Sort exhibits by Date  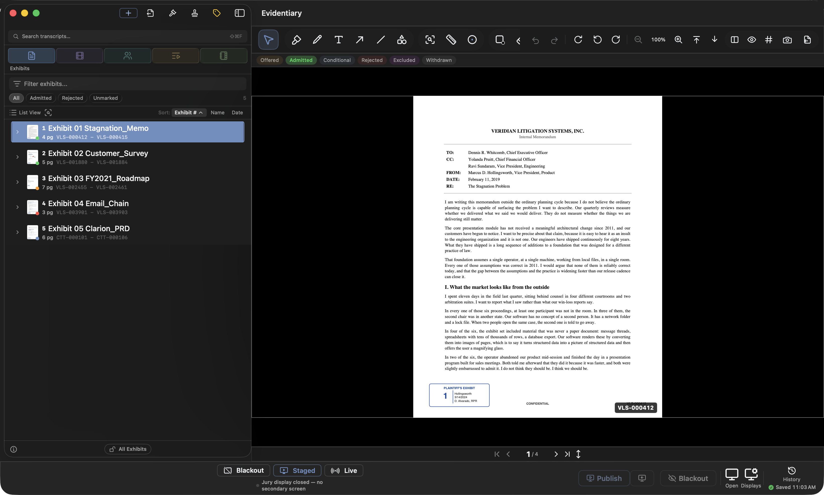point(237,113)
